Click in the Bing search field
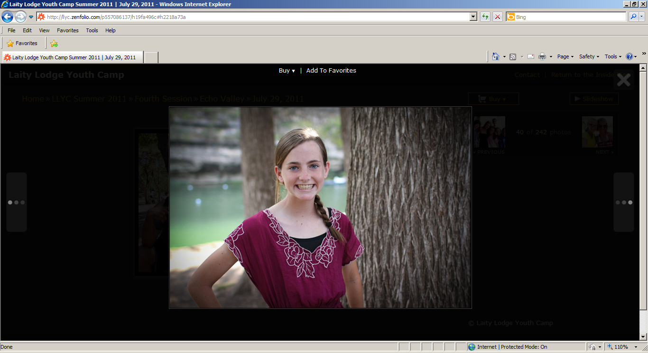Screen dimensions: 648x353 (569, 17)
